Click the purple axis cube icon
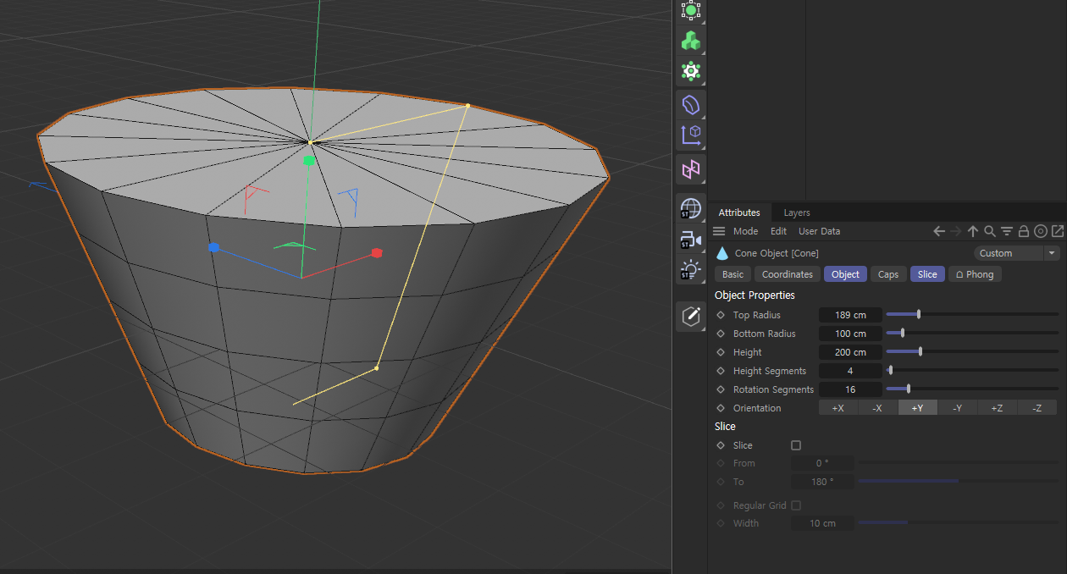 point(691,135)
